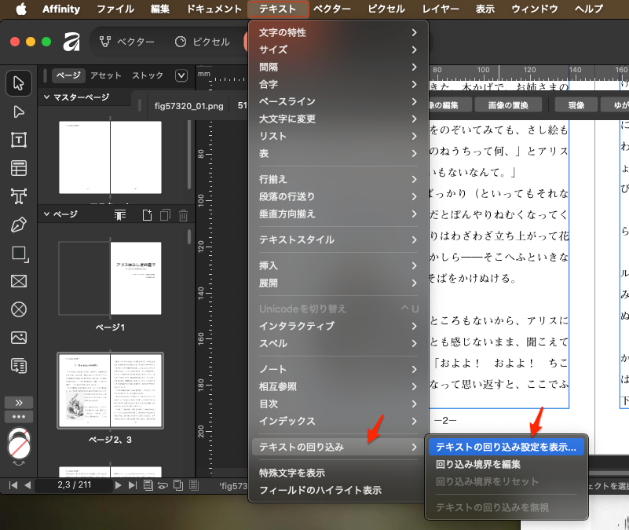Viewport: 629px width, 530px height.
Task: Collapse the マスターページ section
Action: point(46,97)
